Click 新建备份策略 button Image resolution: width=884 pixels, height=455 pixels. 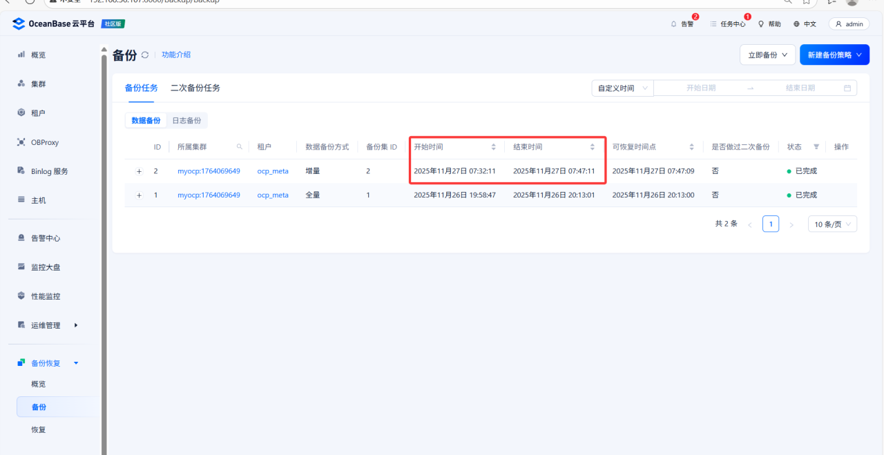tap(834, 55)
